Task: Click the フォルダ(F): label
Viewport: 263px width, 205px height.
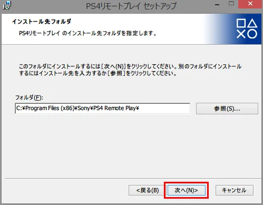Action: point(29,97)
